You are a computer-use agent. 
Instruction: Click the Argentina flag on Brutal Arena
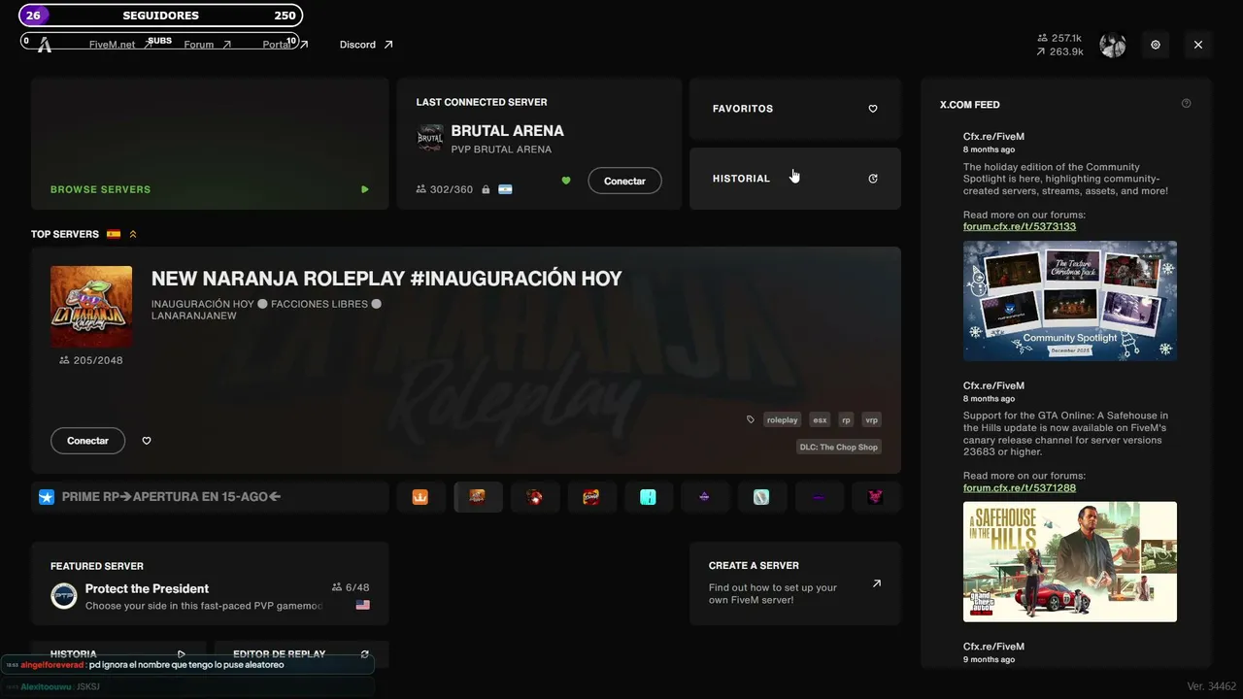505,189
